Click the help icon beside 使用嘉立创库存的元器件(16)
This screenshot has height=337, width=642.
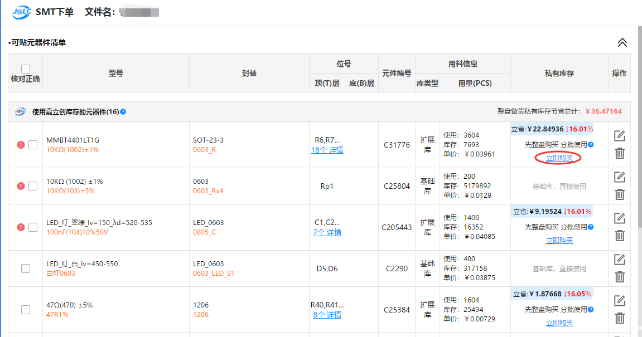pyautogui.click(x=123, y=112)
